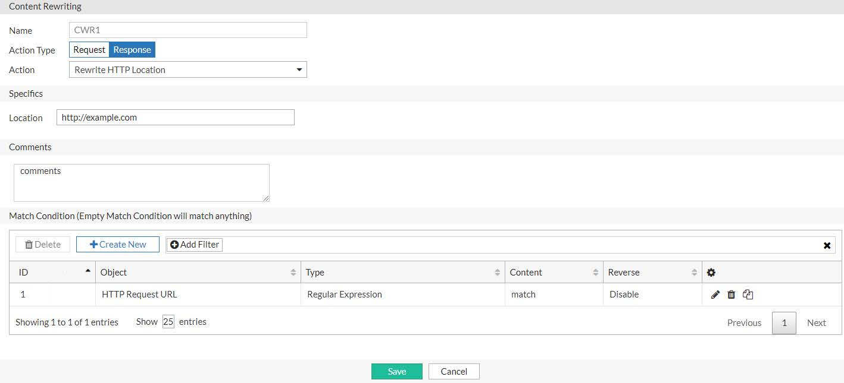The width and height of the screenshot is (844, 383).
Task: Click the Location URL input field
Action: [x=175, y=117]
